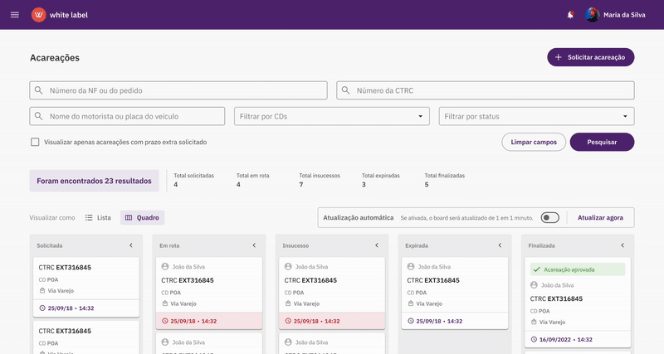This screenshot has height=354, width=664.
Task: Click the search icon in the CTRC field
Action: pos(345,90)
